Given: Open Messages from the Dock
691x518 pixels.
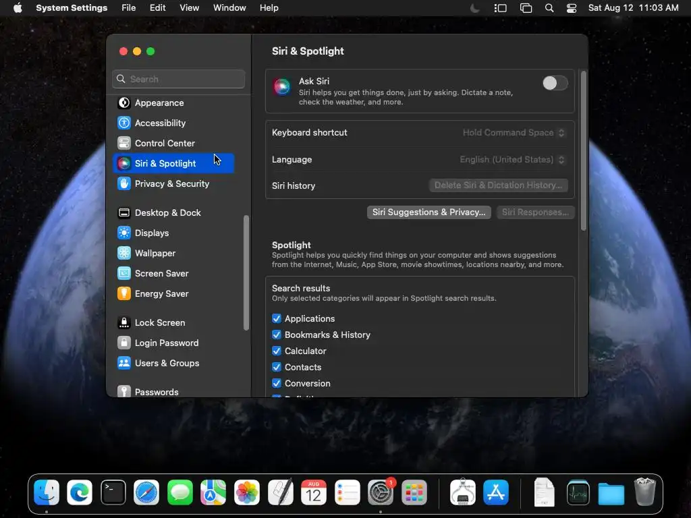Looking at the screenshot, I should coord(179,492).
